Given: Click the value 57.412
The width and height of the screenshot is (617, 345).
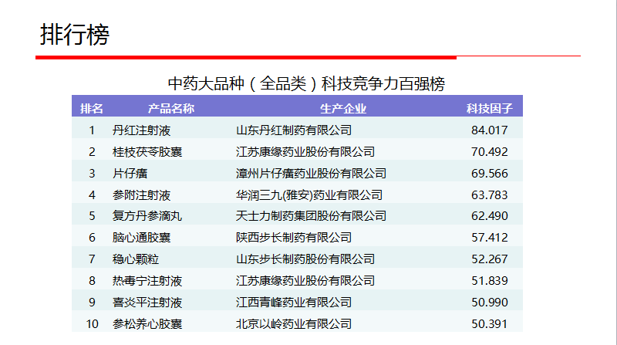Looking at the screenshot, I should (x=490, y=238).
